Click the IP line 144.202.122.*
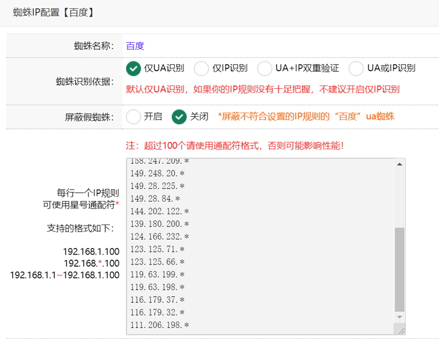Screen dimensions: 439x339 point(160,211)
